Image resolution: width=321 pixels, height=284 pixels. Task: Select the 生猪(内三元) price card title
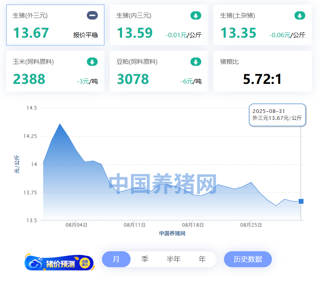pos(134,16)
